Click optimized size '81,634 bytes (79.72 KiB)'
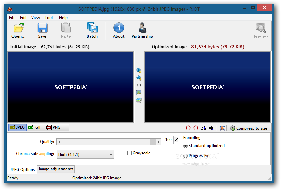Screen dimensions: 281x190 [218, 47]
